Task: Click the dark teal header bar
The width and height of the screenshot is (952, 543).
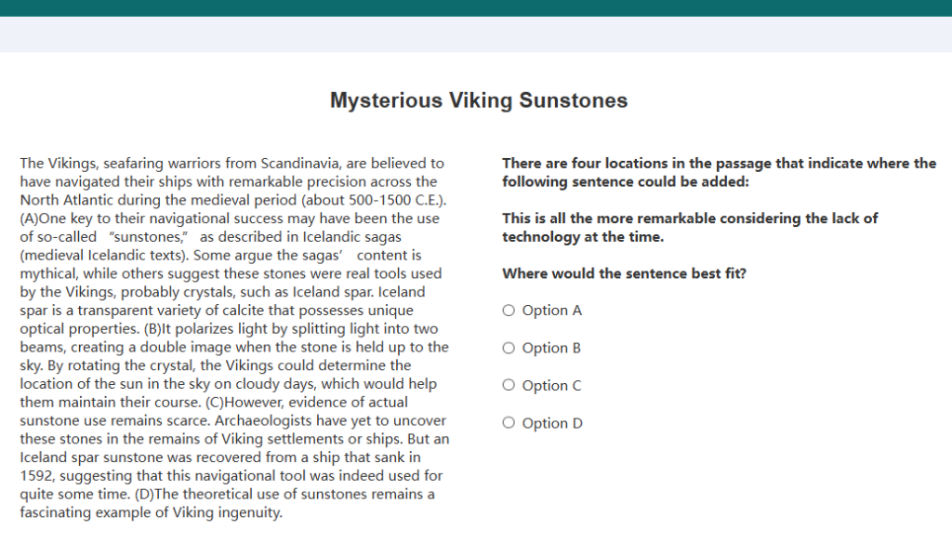Action: [476, 7]
